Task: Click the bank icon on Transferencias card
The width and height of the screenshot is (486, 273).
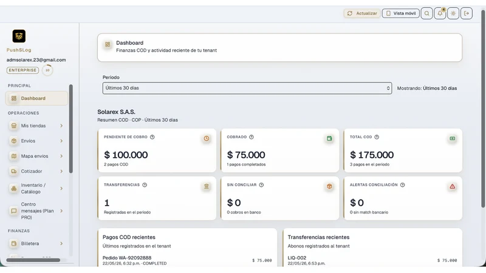Action: (207, 186)
